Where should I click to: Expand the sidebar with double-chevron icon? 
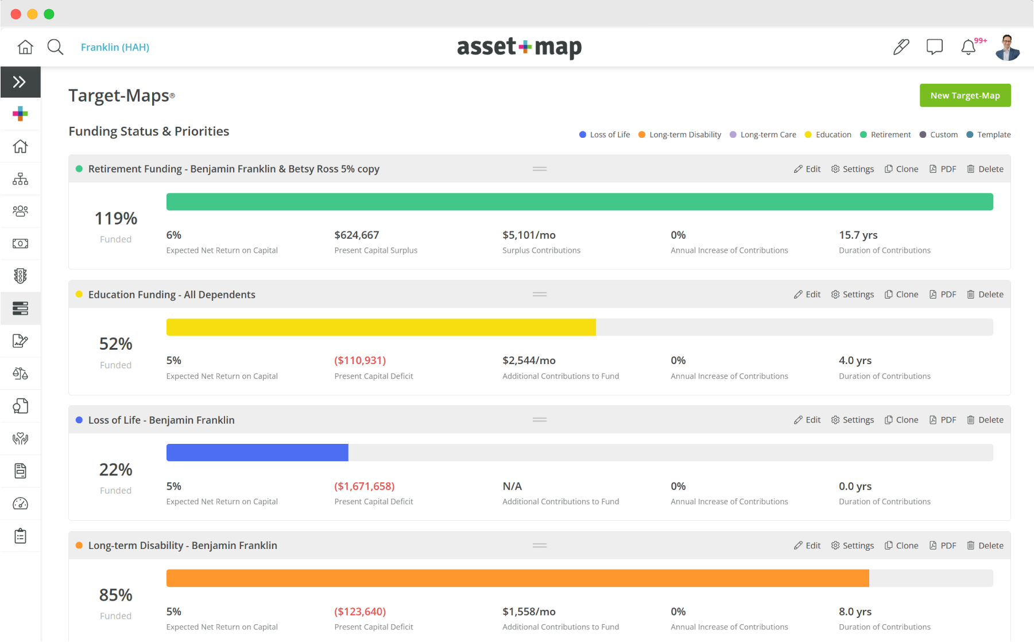(20, 82)
